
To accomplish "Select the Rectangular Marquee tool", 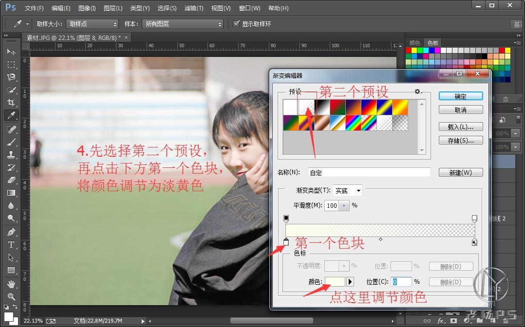I will (x=11, y=64).
